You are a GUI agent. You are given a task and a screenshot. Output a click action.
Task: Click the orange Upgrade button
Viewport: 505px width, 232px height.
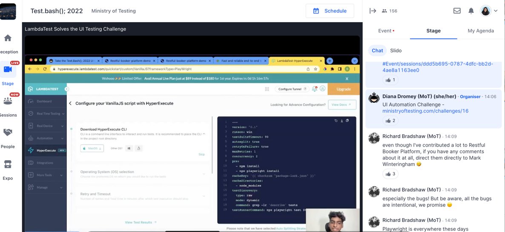[344, 89]
